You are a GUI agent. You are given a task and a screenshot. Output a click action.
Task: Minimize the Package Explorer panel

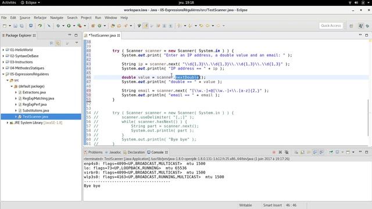coord(70,35)
